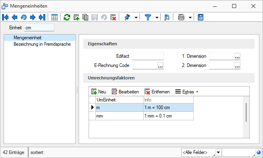
Task: Open the E-Rechnung Code lookup button
Action: click(x=160, y=66)
